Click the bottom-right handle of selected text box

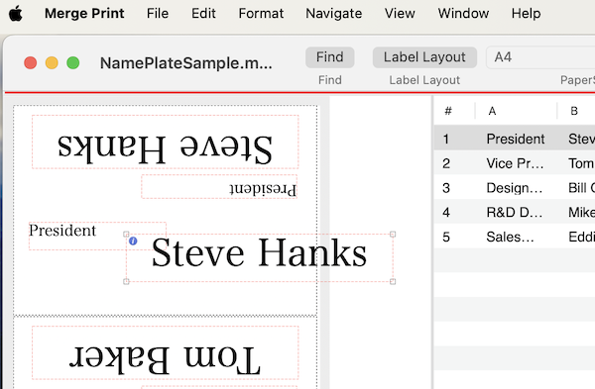point(393,281)
